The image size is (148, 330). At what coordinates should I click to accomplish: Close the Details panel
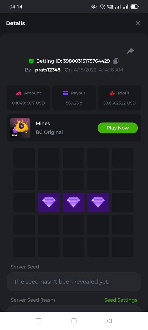pos(138,23)
